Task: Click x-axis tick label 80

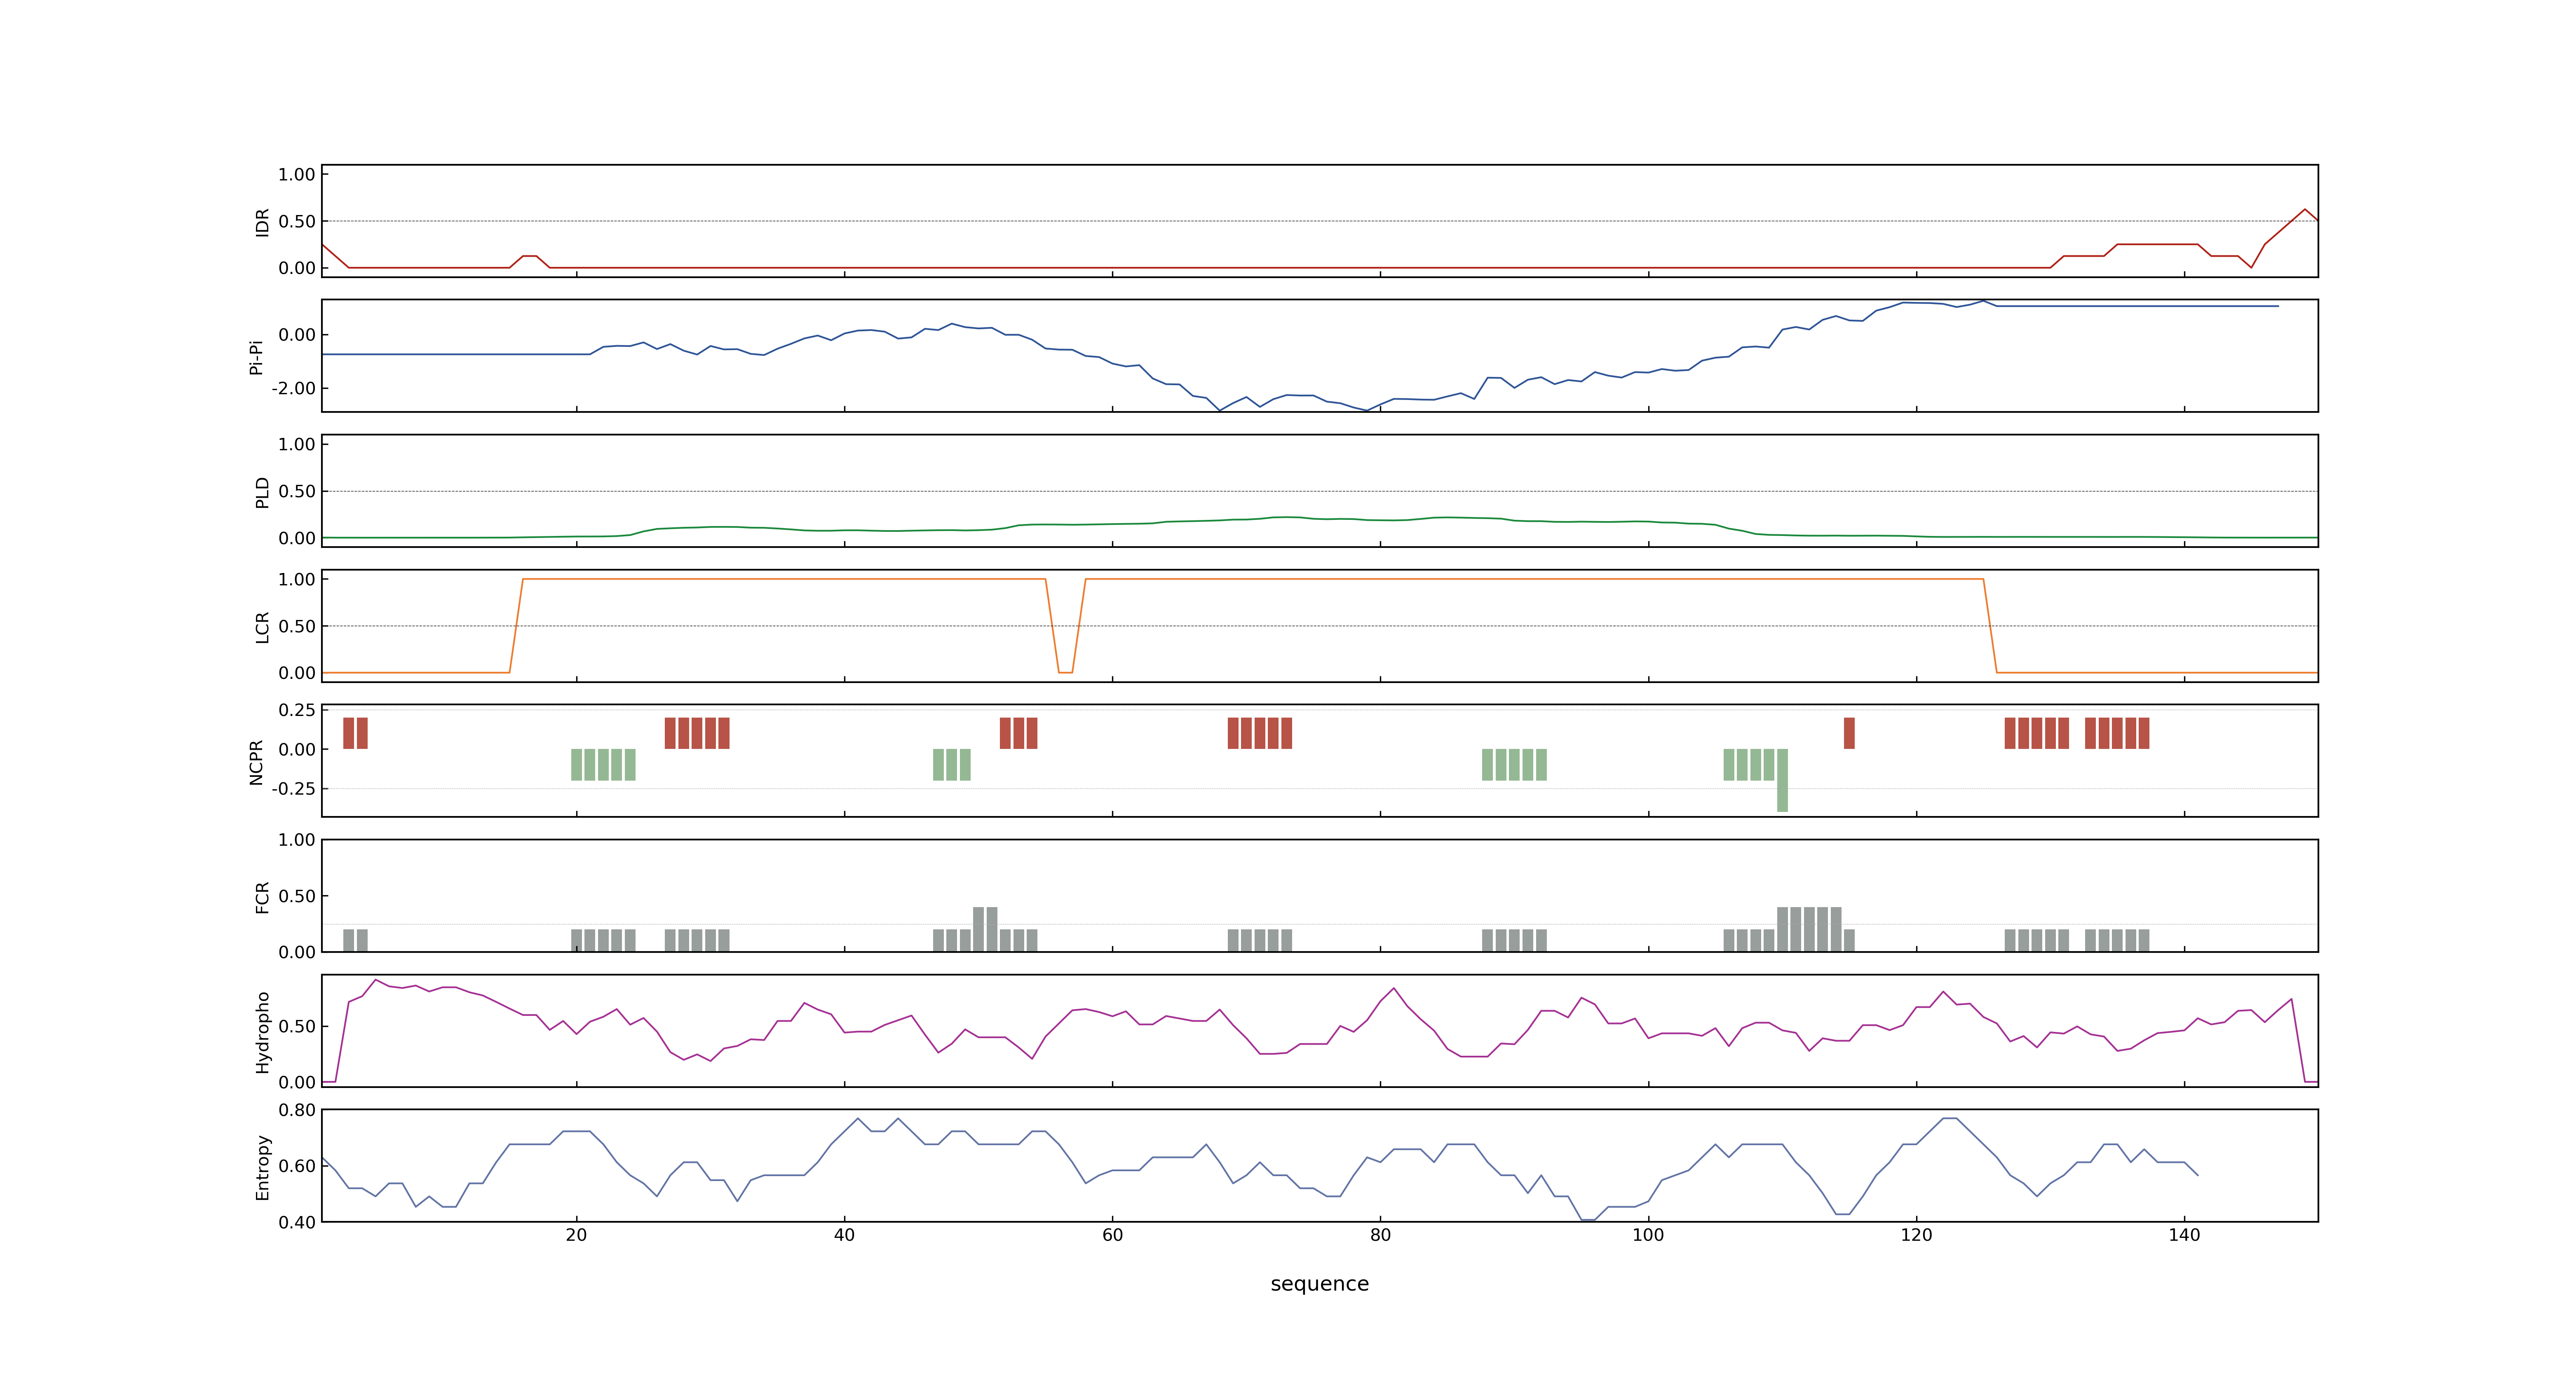Action: pyautogui.click(x=1380, y=1235)
